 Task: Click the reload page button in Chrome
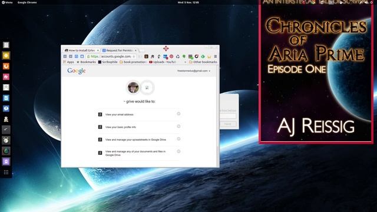77,57
